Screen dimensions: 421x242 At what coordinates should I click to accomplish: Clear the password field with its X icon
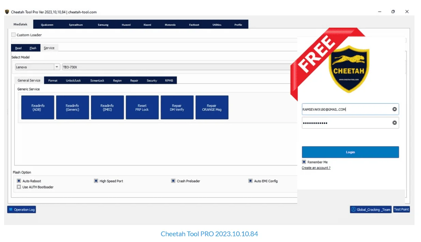click(394, 123)
